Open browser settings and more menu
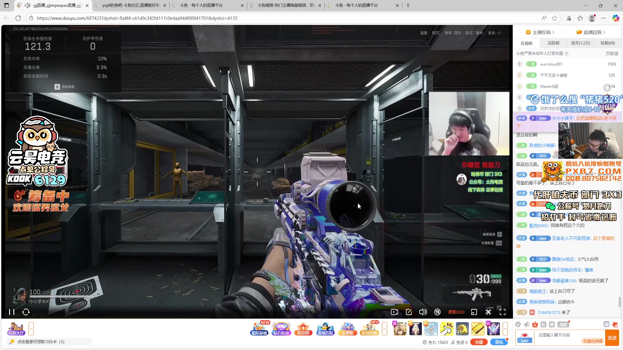623x350 pixels. point(604,18)
